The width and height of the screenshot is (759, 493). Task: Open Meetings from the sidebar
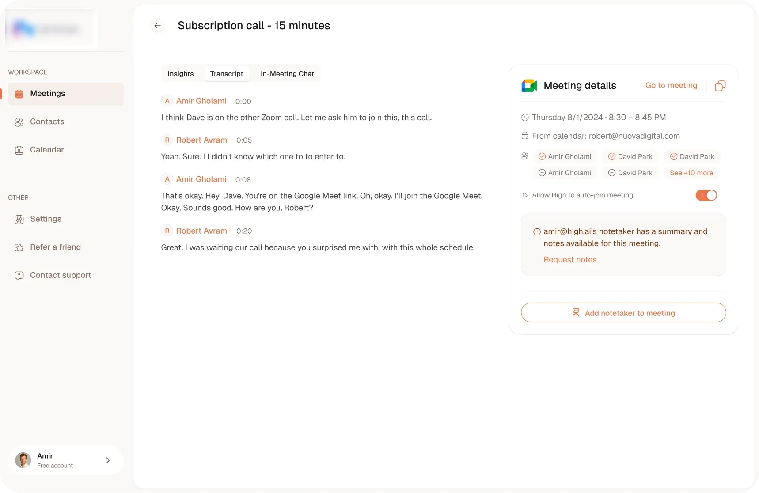pyautogui.click(x=48, y=94)
